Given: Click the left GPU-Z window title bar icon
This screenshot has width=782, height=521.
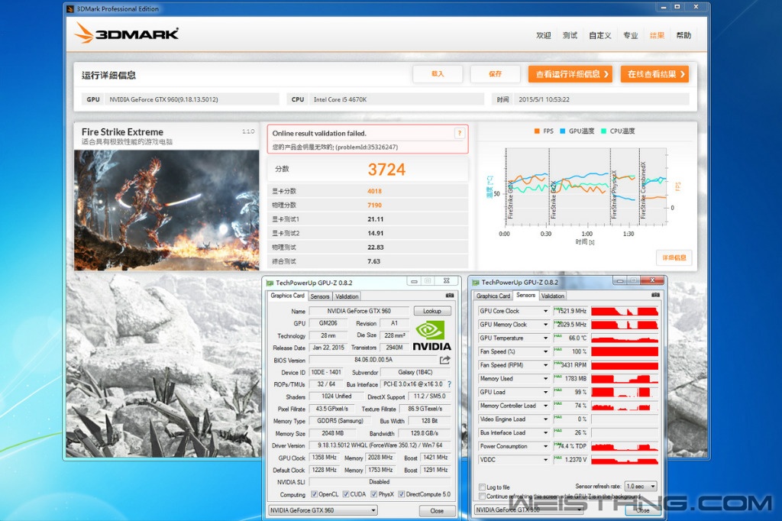Looking at the screenshot, I should click(270, 283).
